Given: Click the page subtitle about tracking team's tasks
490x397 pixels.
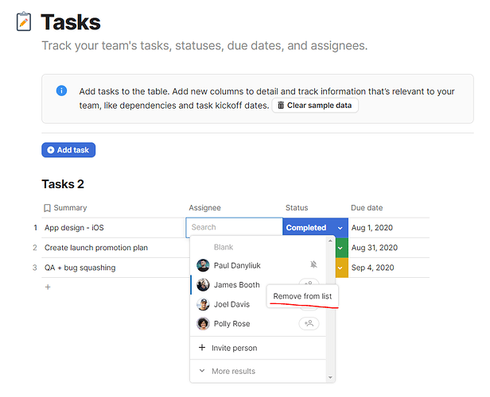Looking at the screenshot, I should pos(204,46).
